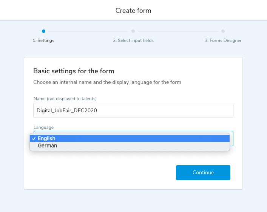
Task: Click the third step indicator dot
Action: point(223,31)
